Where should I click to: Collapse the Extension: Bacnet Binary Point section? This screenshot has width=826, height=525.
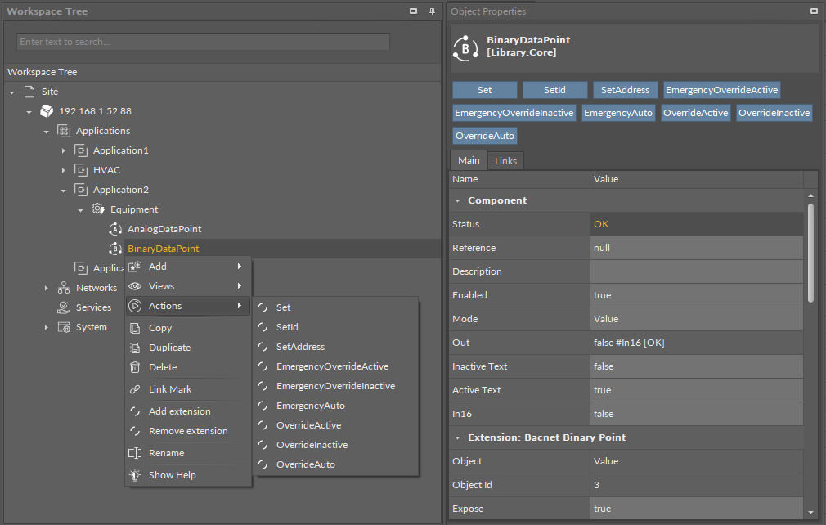click(x=457, y=437)
